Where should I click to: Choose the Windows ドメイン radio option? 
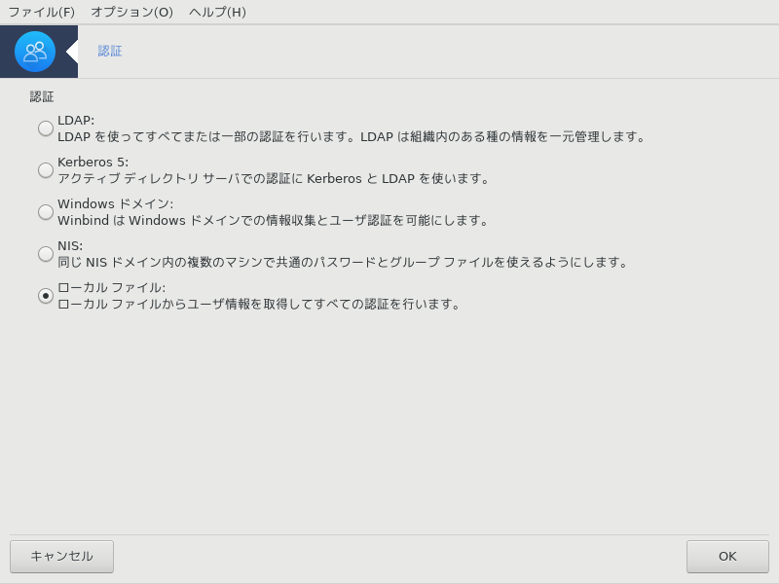pyautogui.click(x=46, y=212)
